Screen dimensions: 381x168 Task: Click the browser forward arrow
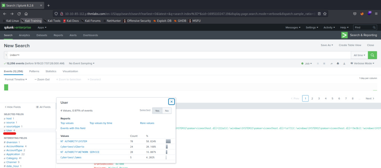(12, 14)
